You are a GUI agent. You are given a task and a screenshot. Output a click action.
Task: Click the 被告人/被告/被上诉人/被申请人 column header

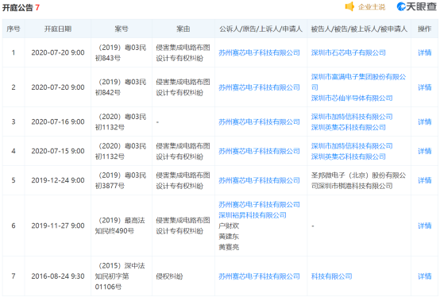359,29
